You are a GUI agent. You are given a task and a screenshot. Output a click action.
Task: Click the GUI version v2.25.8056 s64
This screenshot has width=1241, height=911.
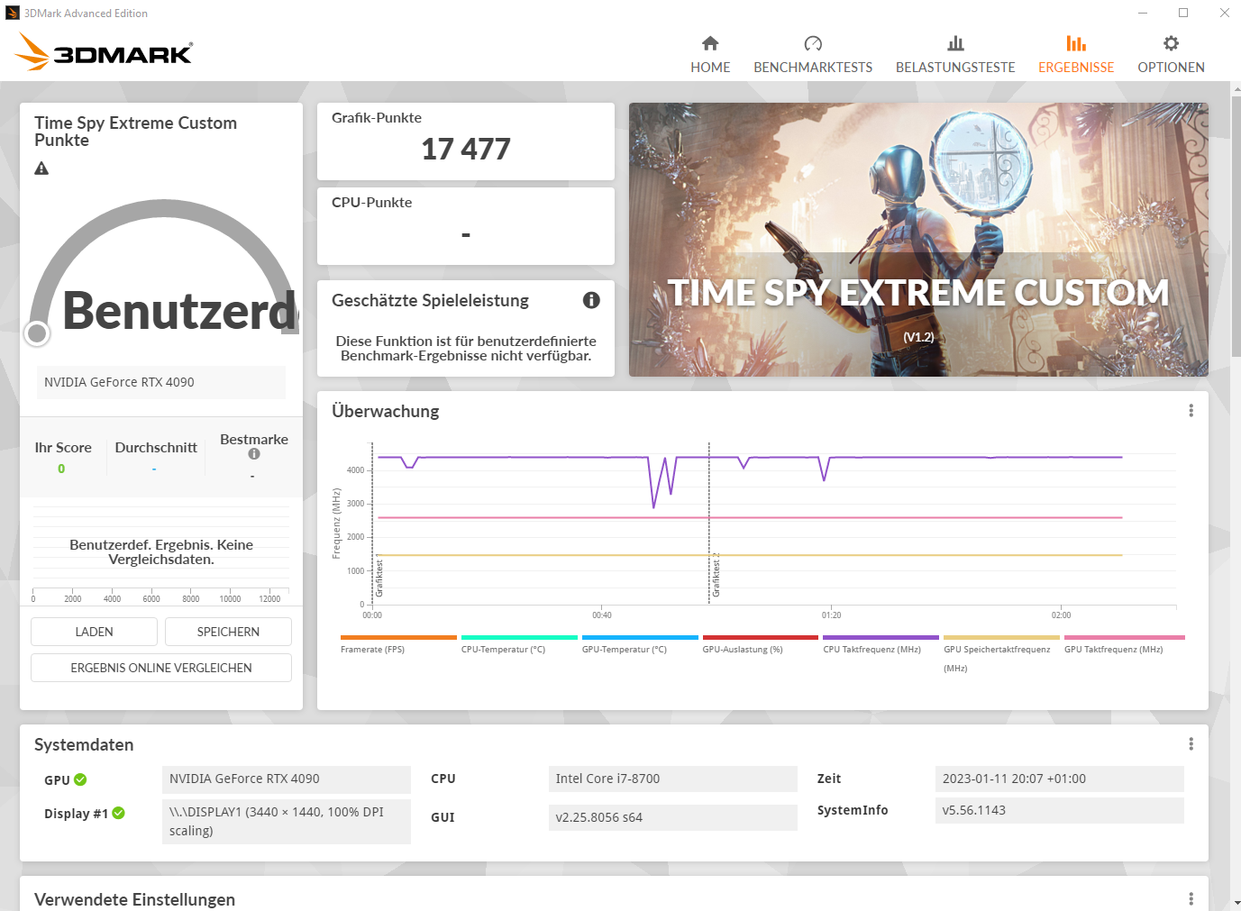(x=672, y=817)
